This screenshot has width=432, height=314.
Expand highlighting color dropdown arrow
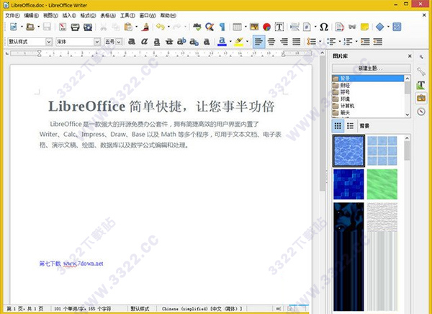247,42
